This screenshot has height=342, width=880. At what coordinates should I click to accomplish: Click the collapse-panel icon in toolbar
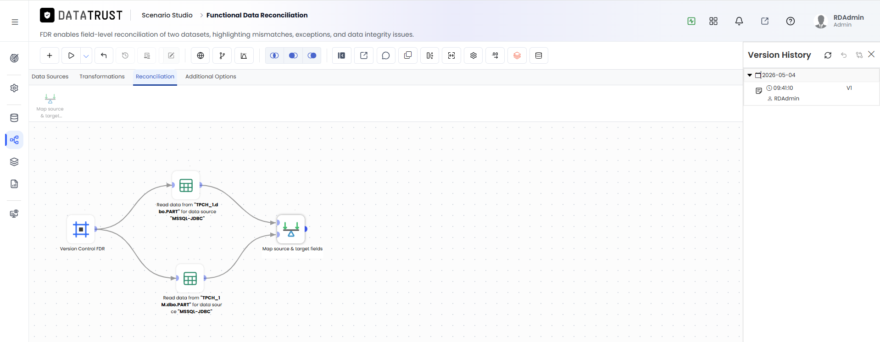click(x=342, y=55)
